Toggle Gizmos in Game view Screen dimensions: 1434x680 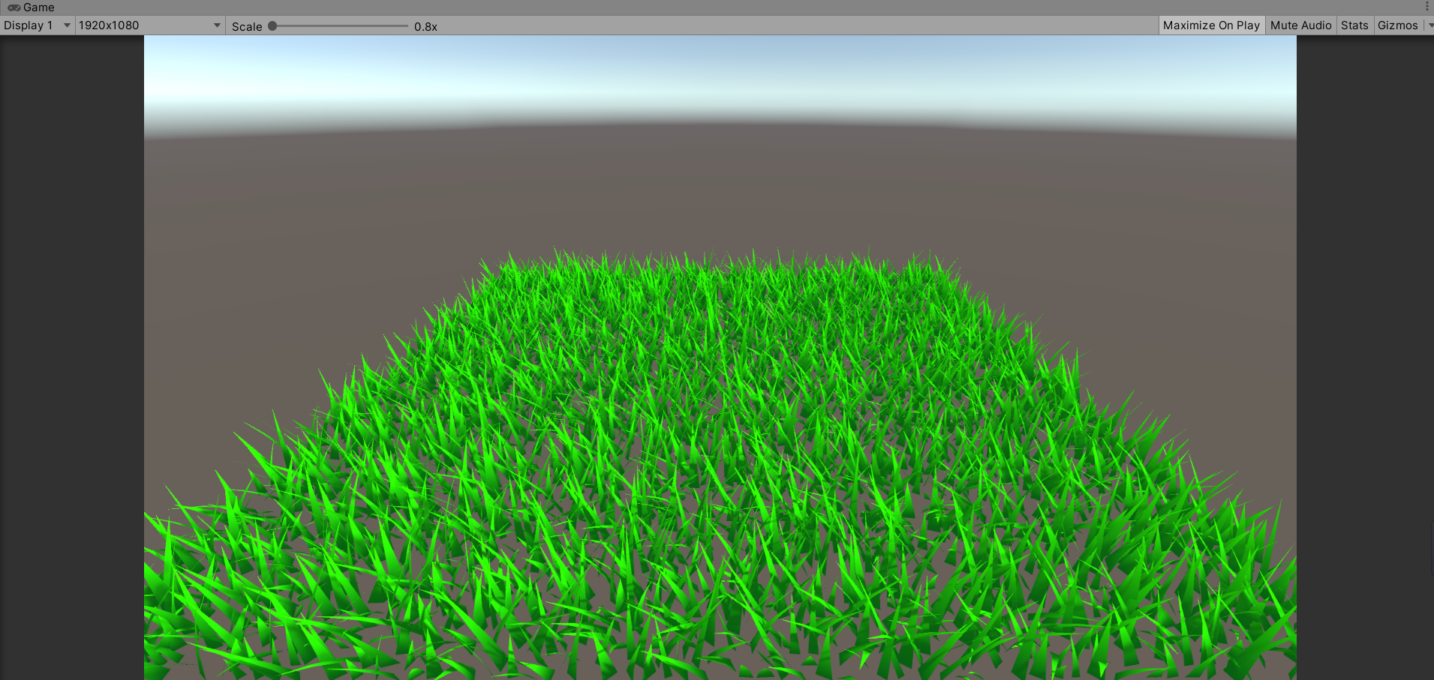click(x=1397, y=25)
